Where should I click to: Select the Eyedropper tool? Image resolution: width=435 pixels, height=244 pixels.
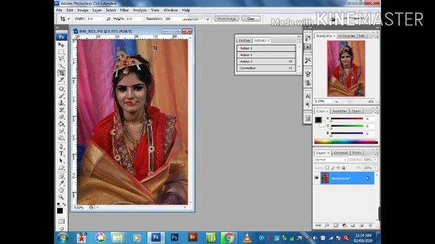point(61,183)
